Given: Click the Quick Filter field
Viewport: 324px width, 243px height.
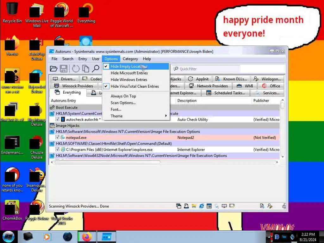Looking at the screenshot, I should 206,69.
